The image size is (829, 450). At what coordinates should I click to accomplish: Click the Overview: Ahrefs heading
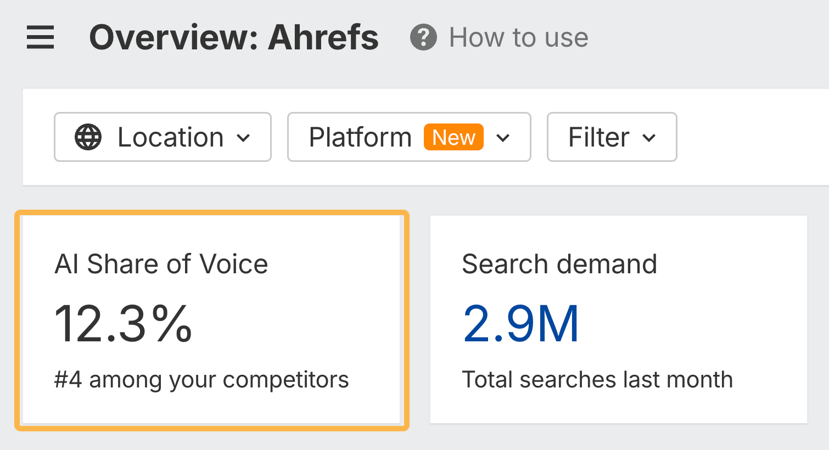tap(234, 37)
